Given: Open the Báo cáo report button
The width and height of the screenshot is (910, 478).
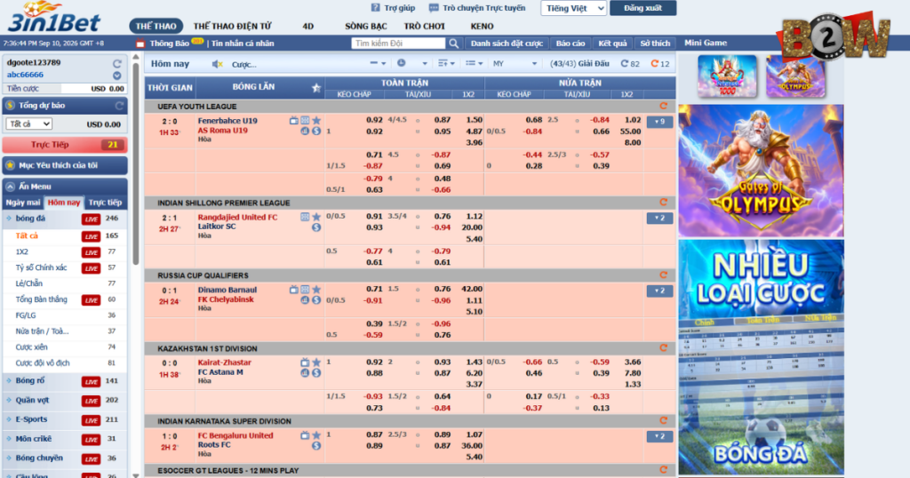Looking at the screenshot, I should click(x=571, y=44).
